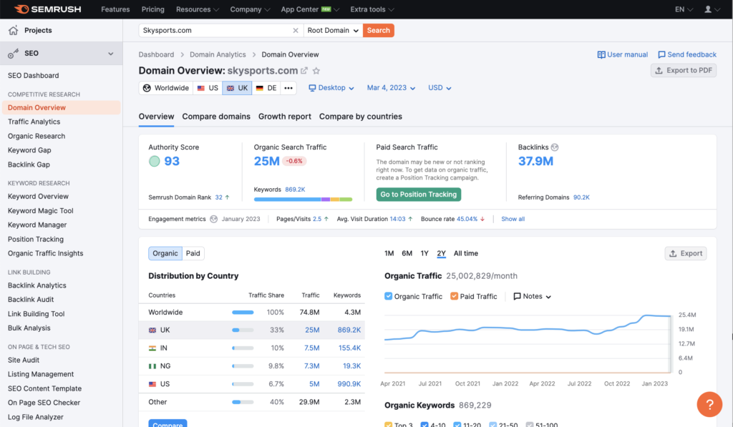This screenshot has height=427, width=733.
Task: Toggle the 21-50 keywords checkbox
Action: coord(492,425)
